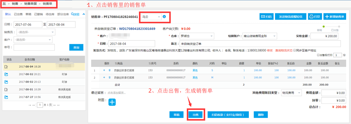Image resolution: width=351 pixels, height=124 pixels.
Task: Select the 已撤销 filter tab
Action: point(38,14)
